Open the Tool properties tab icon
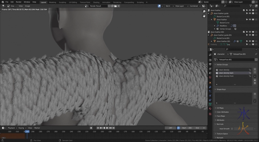This screenshot has height=142, width=259. (x=210, y=55)
